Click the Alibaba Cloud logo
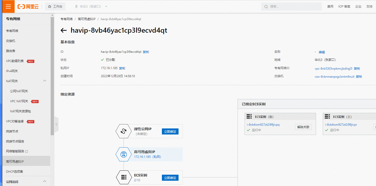Screen dimensions: 376x186 [x=28, y=7]
